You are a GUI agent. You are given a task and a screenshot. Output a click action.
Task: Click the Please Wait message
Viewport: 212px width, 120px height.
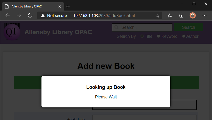tap(106, 97)
